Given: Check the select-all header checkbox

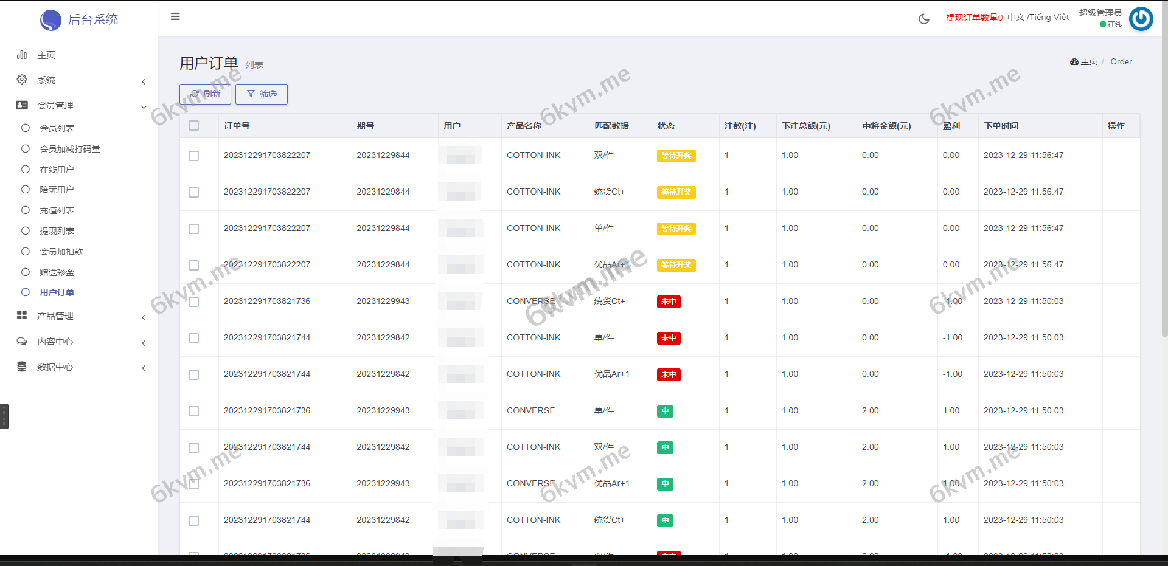Looking at the screenshot, I should (194, 126).
